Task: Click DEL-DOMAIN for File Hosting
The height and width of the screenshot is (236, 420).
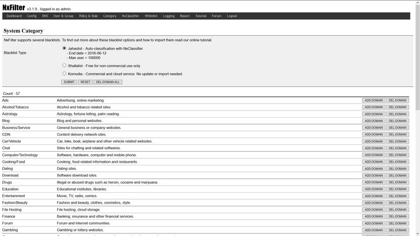Action: click(397, 209)
